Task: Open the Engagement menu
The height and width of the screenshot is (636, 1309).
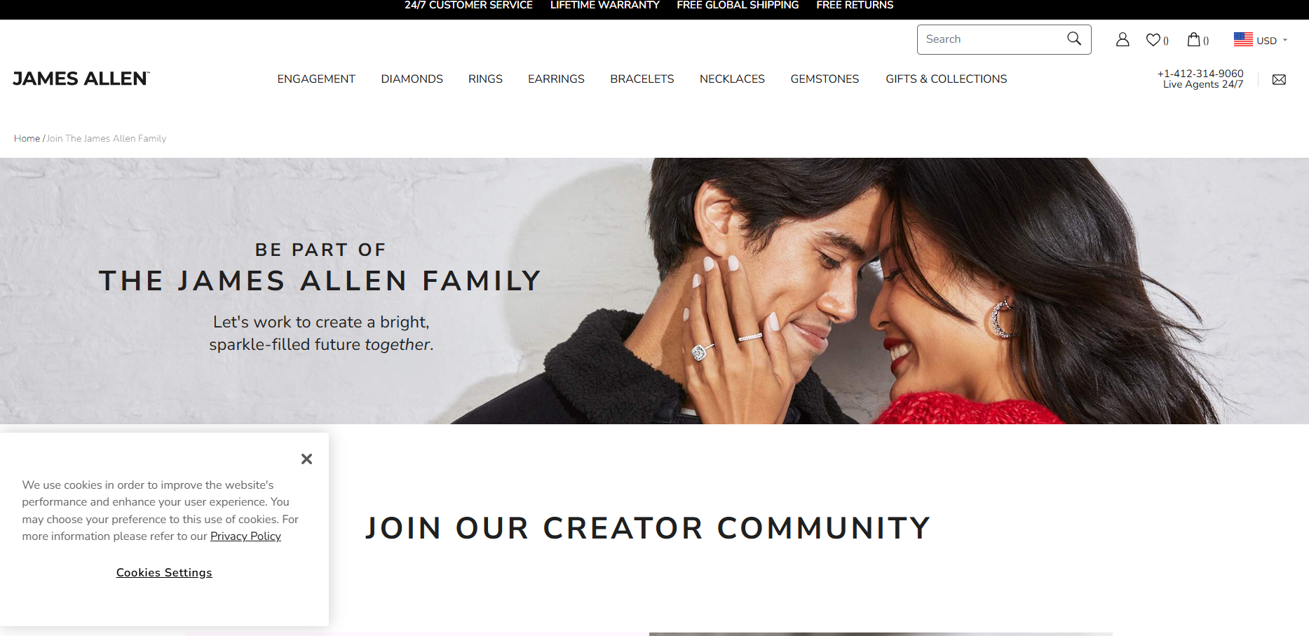Action: tap(316, 79)
